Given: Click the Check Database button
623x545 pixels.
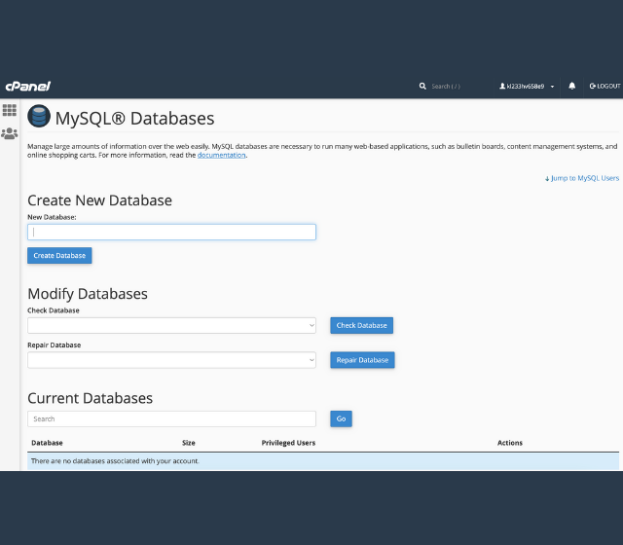Looking at the screenshot, I should tap(361, 325).
